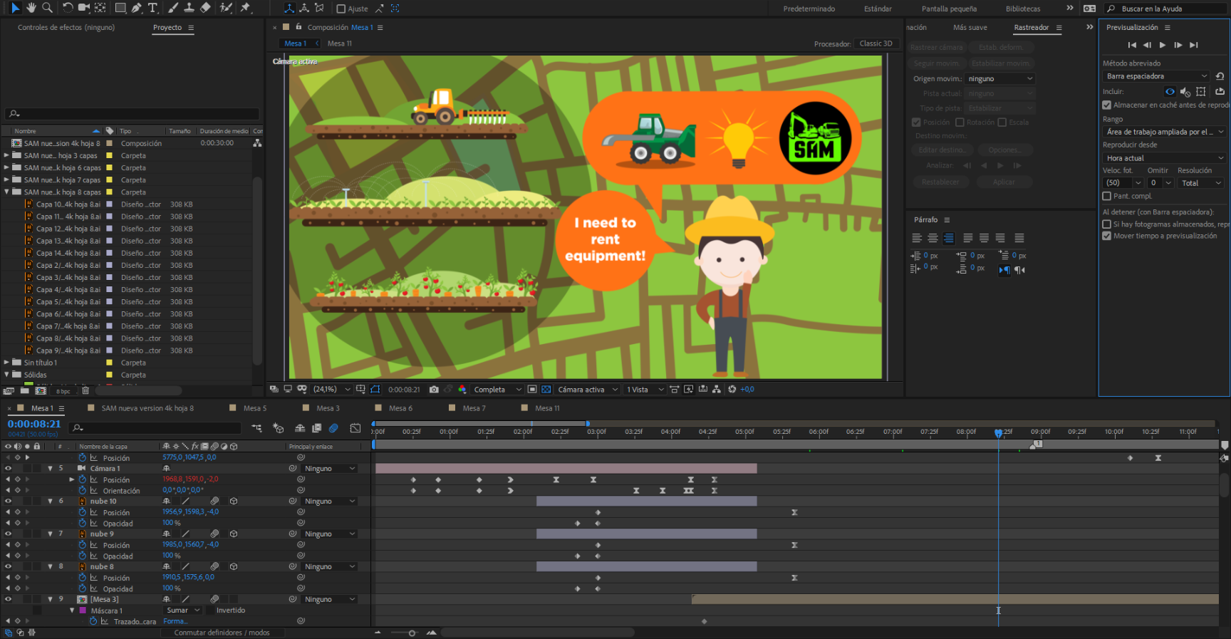Select the Eraser tool
The width and height of the screenshot is (1231, 639).
205,8
